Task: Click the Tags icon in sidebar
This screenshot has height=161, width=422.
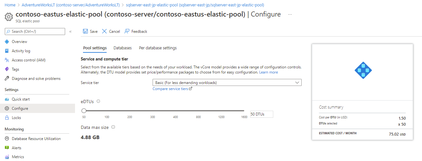Action: (x=7, y=69)
